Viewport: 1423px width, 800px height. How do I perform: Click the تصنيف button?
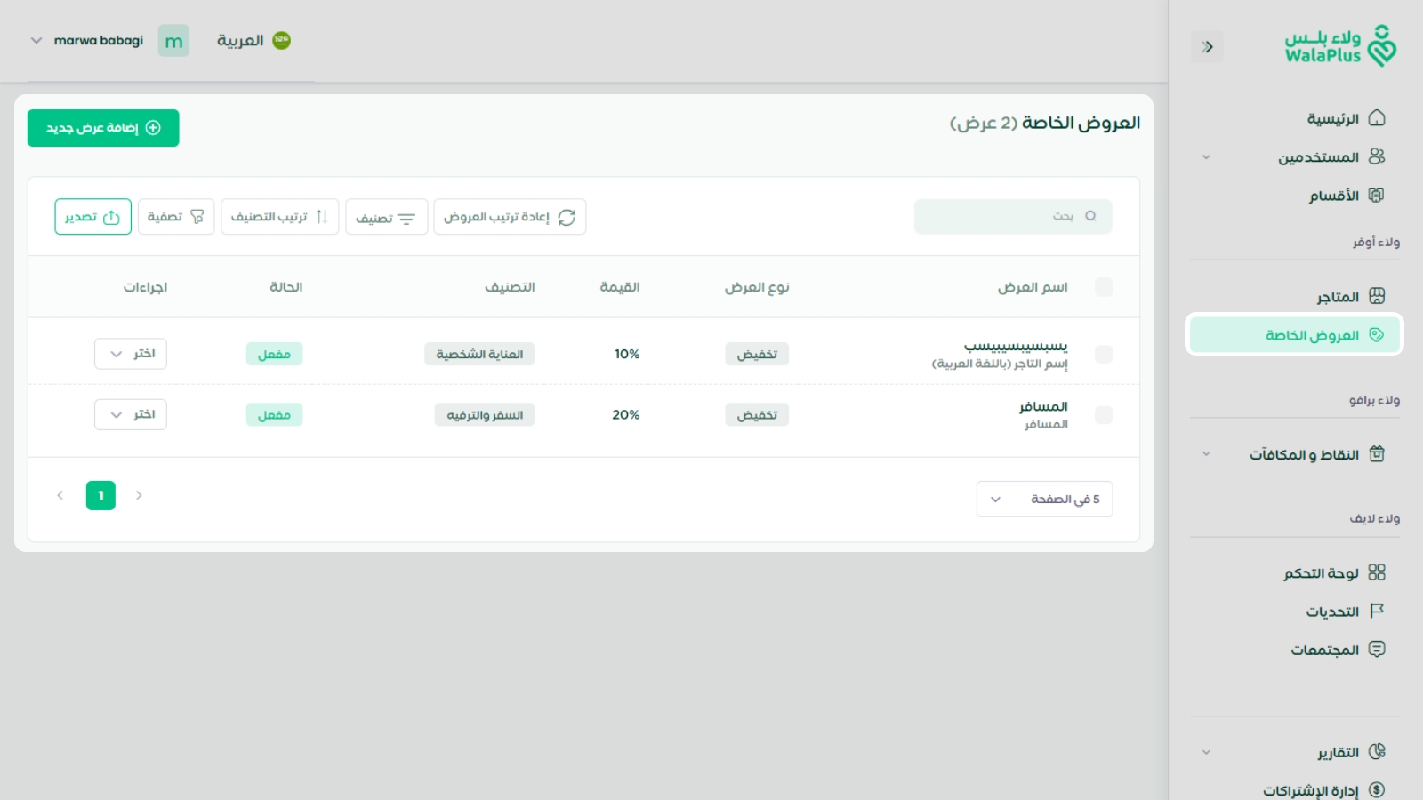pyautogui.click(x=386, y=217)
